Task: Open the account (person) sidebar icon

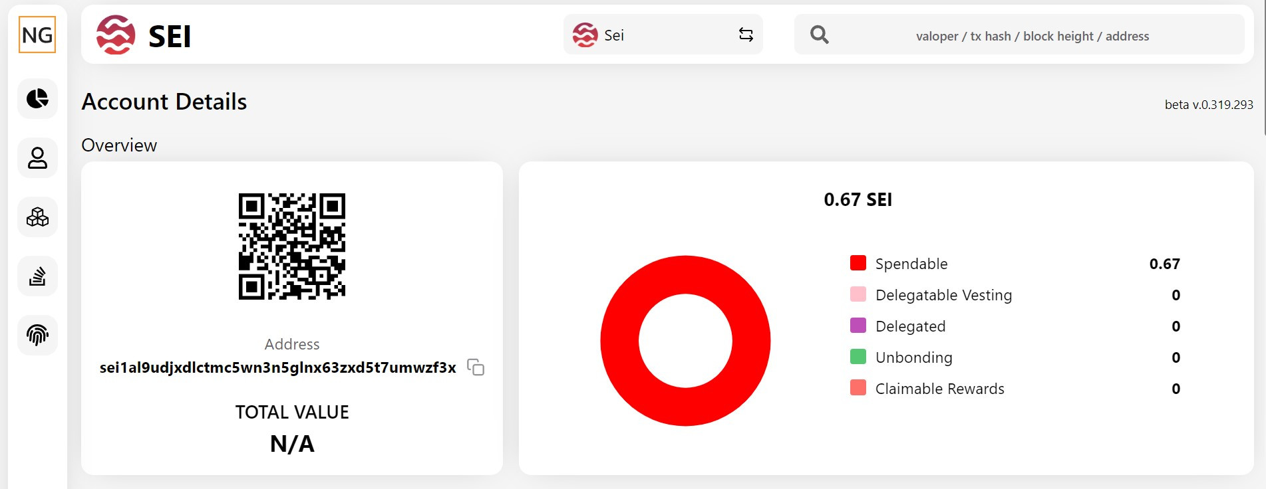Action: click(37, 158)
